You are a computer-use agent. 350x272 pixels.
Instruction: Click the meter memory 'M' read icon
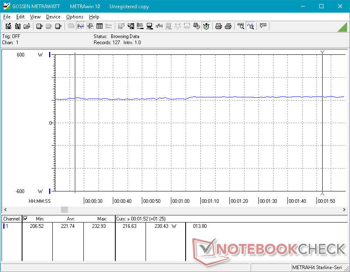click(58, 26)
